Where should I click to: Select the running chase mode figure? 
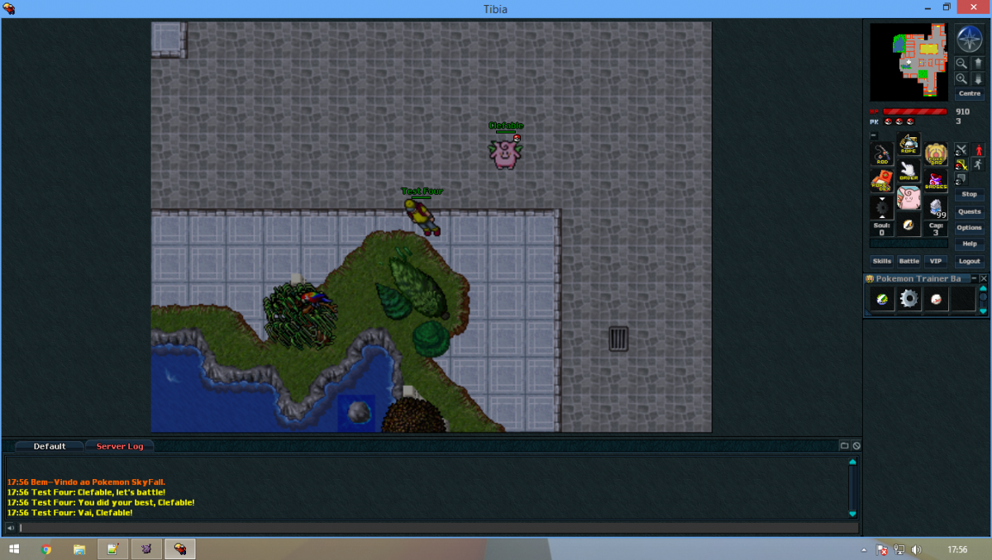(x=979, y=164)
